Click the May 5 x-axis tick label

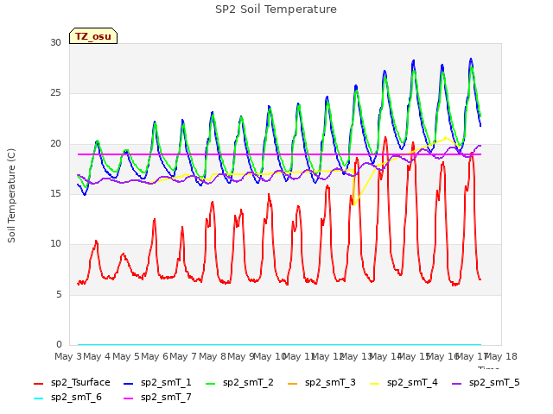126,356
